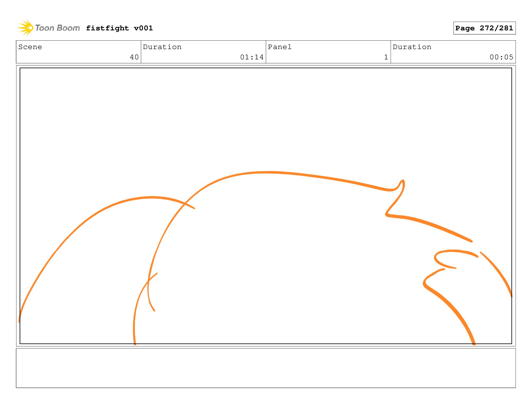This screenshot has width=532, height=412.
Task: Click the 'Page 272/281' page indicator
Action: [x=484, y=28]
